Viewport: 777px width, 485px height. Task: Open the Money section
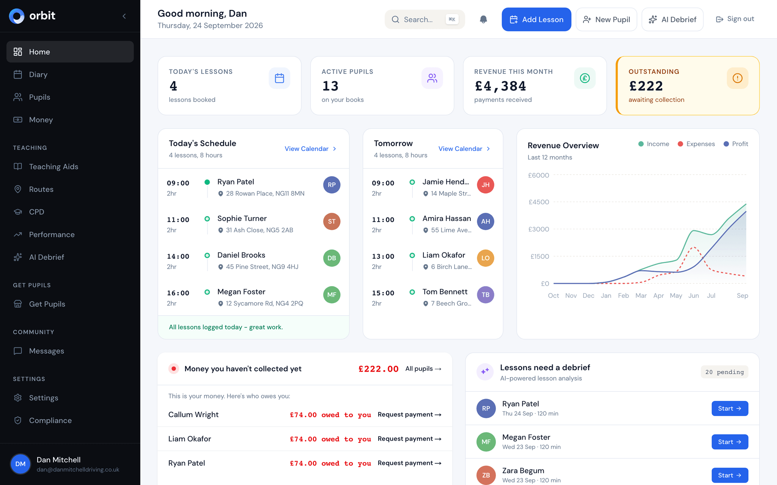[x=70, y=120]
